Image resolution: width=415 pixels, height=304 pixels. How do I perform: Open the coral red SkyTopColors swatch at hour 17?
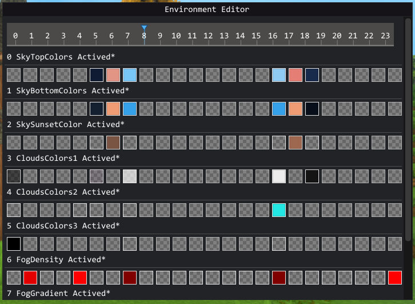[x=296, y=75]
